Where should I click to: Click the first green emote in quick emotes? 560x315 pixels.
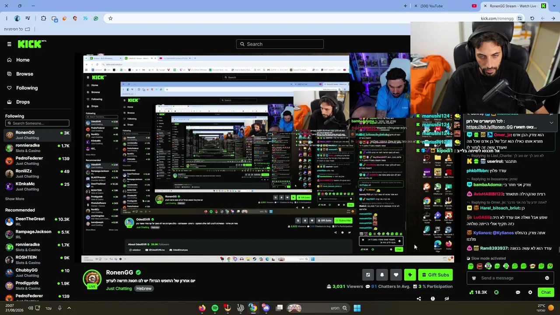click(471, 266)
